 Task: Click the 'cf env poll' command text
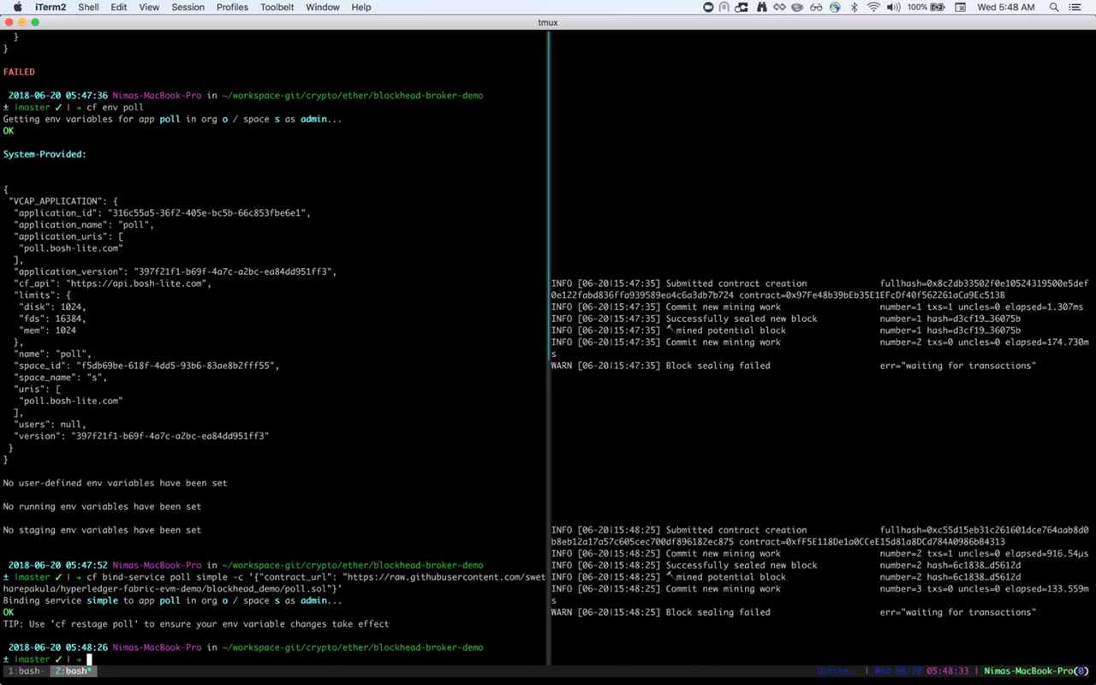pos(116,107)
